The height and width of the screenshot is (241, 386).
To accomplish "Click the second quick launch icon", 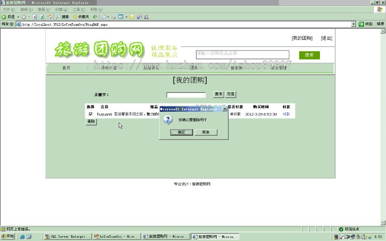I will pyautogui.click(x=29, y=237).
